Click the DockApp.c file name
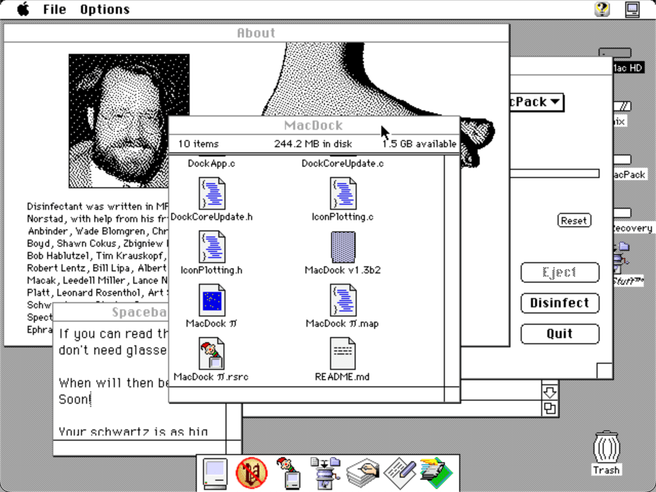 pyautogui.click(x=212, y=163)
